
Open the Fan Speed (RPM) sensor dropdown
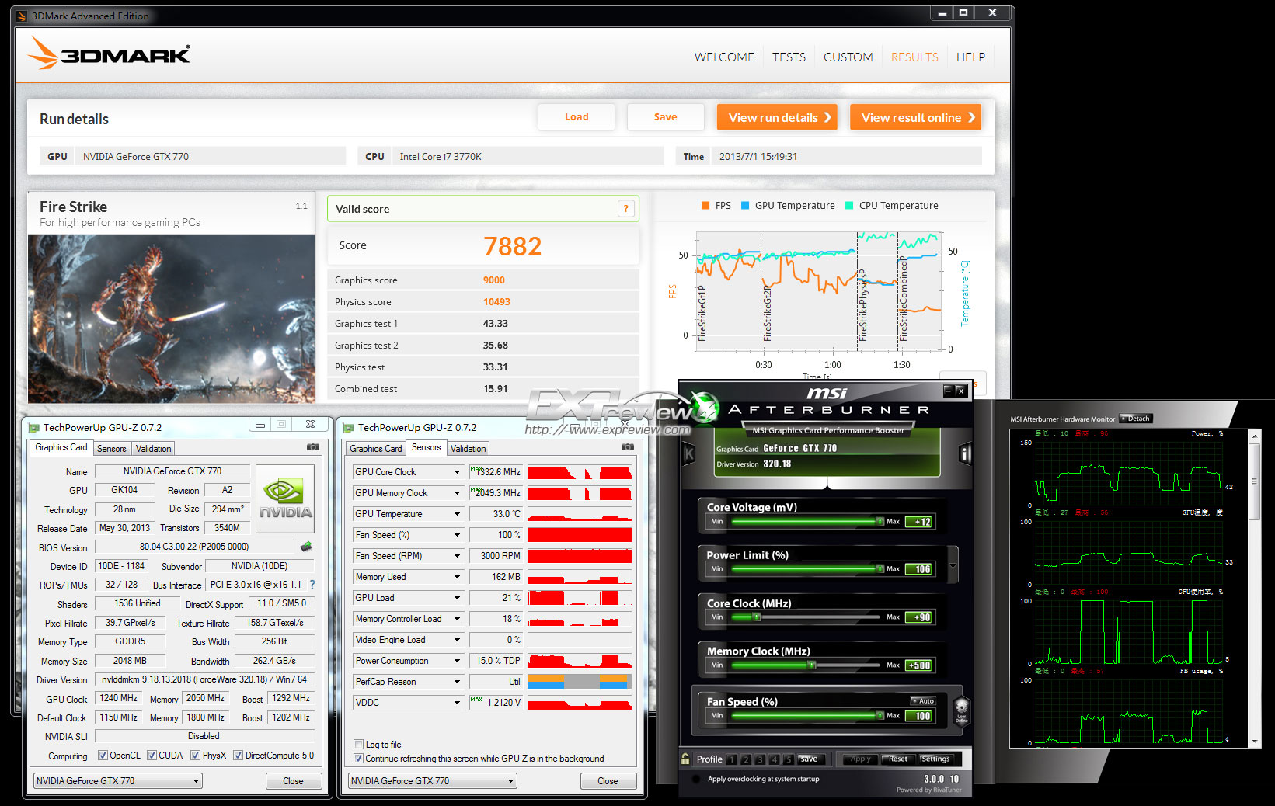(457, 556)
